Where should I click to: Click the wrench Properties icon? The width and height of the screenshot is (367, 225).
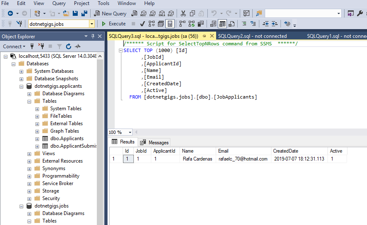coord(360,13)
